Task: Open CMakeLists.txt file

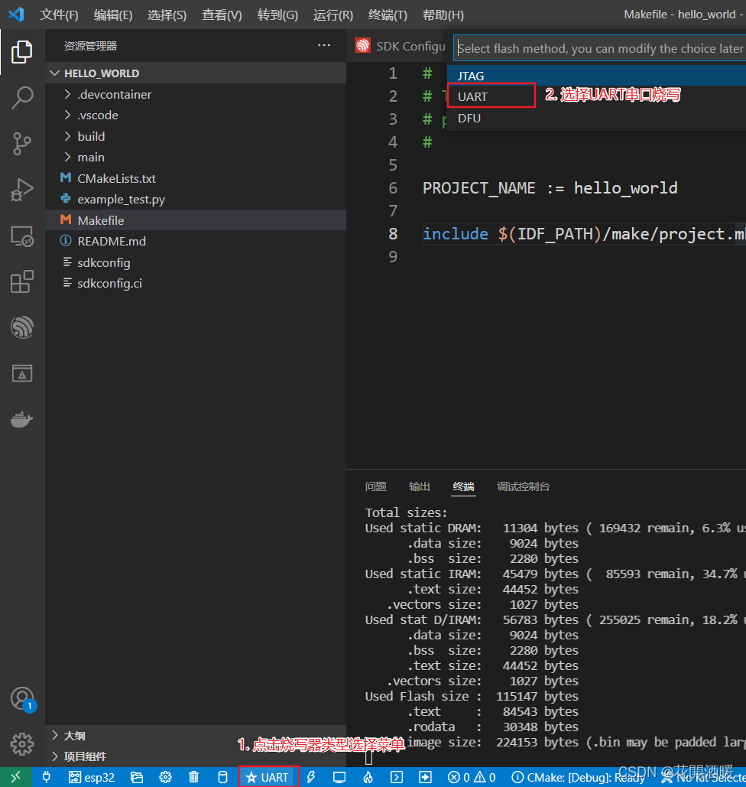Action: coord(196,178)
